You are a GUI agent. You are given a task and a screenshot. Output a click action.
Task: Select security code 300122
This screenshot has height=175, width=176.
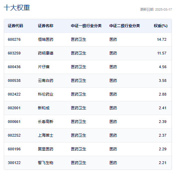tap(14, 163)
